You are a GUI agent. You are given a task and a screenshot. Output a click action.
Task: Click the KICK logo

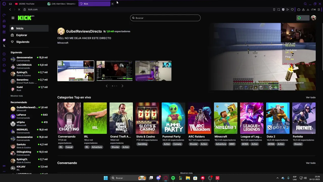(26, 18)
